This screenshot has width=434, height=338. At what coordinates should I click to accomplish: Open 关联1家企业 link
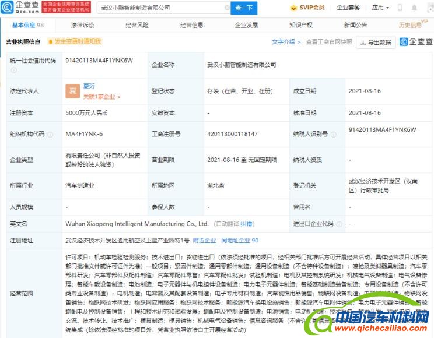click(102, 97)
